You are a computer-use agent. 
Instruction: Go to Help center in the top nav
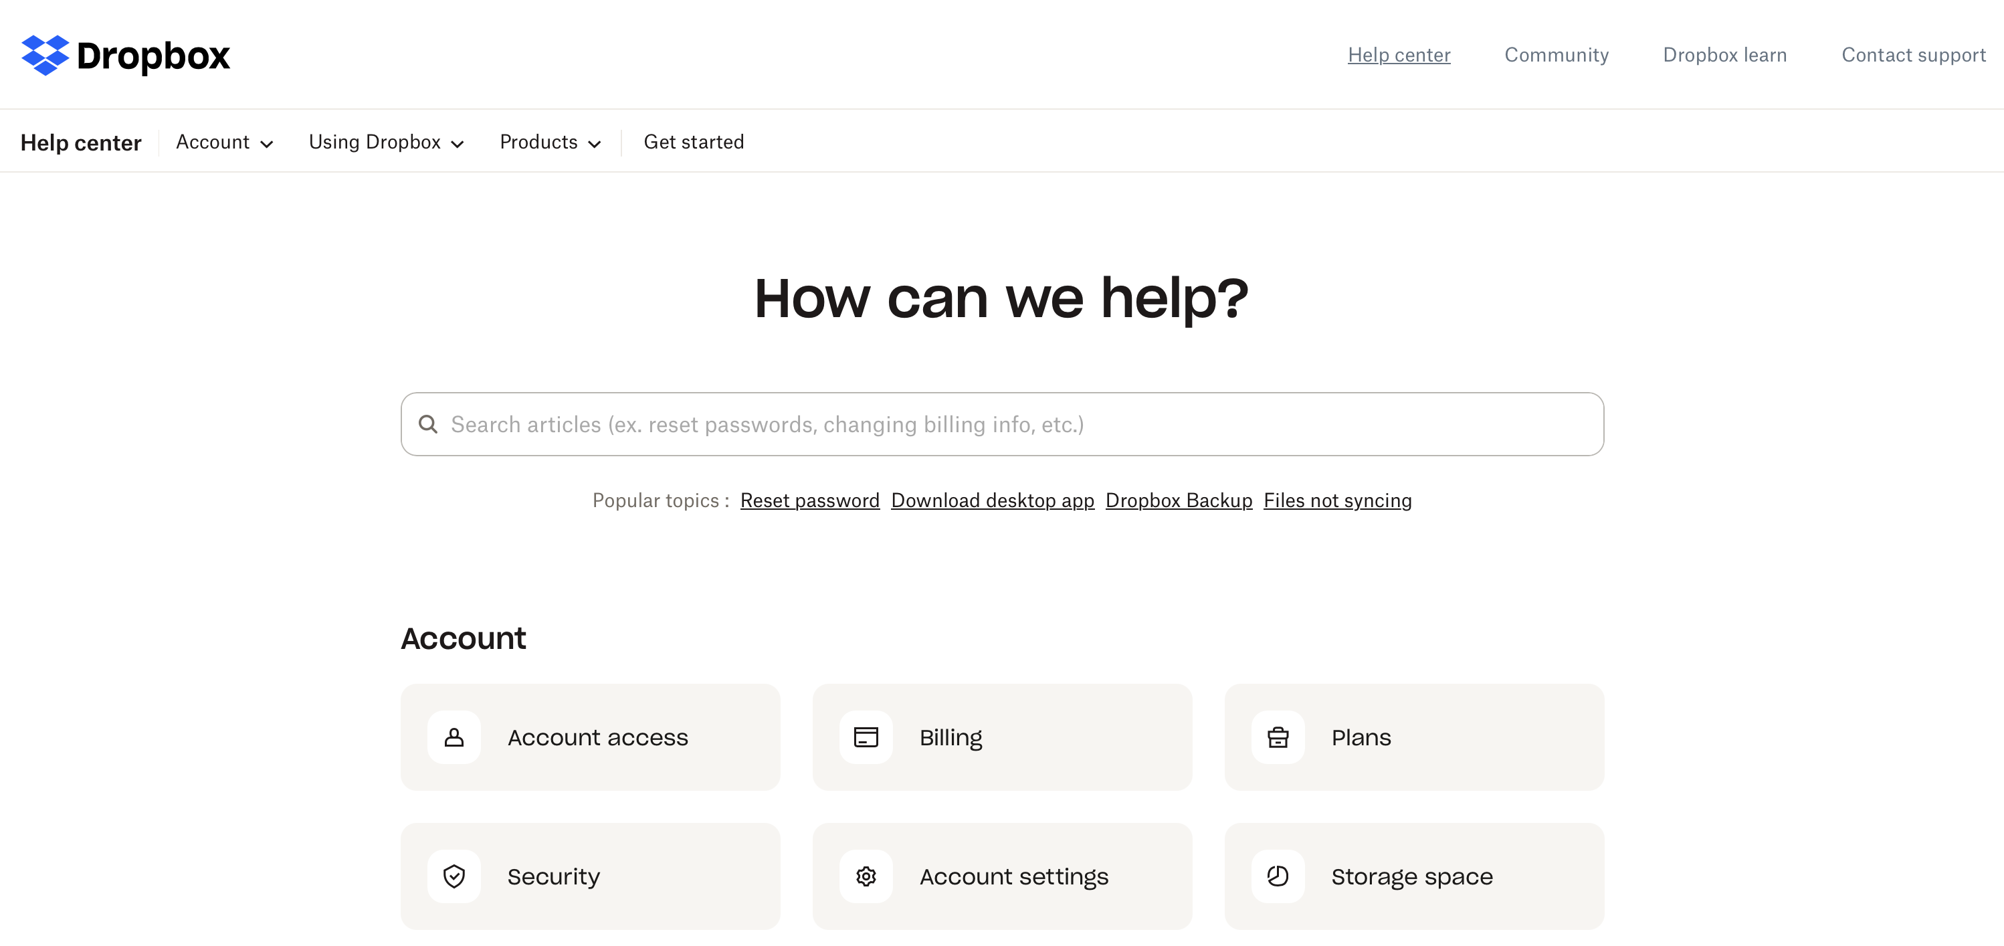pos(1399,56)
